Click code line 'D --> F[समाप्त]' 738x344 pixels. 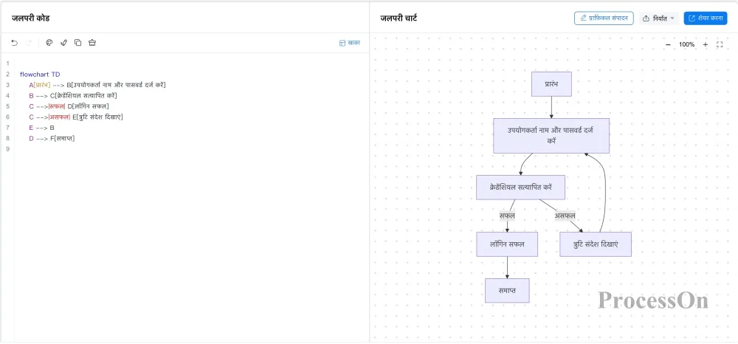[52, 138]
